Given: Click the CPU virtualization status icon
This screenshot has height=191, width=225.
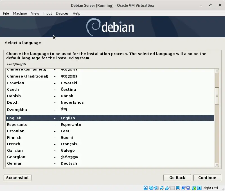Looking at the screenshot, I should click(x=188, y=188).
